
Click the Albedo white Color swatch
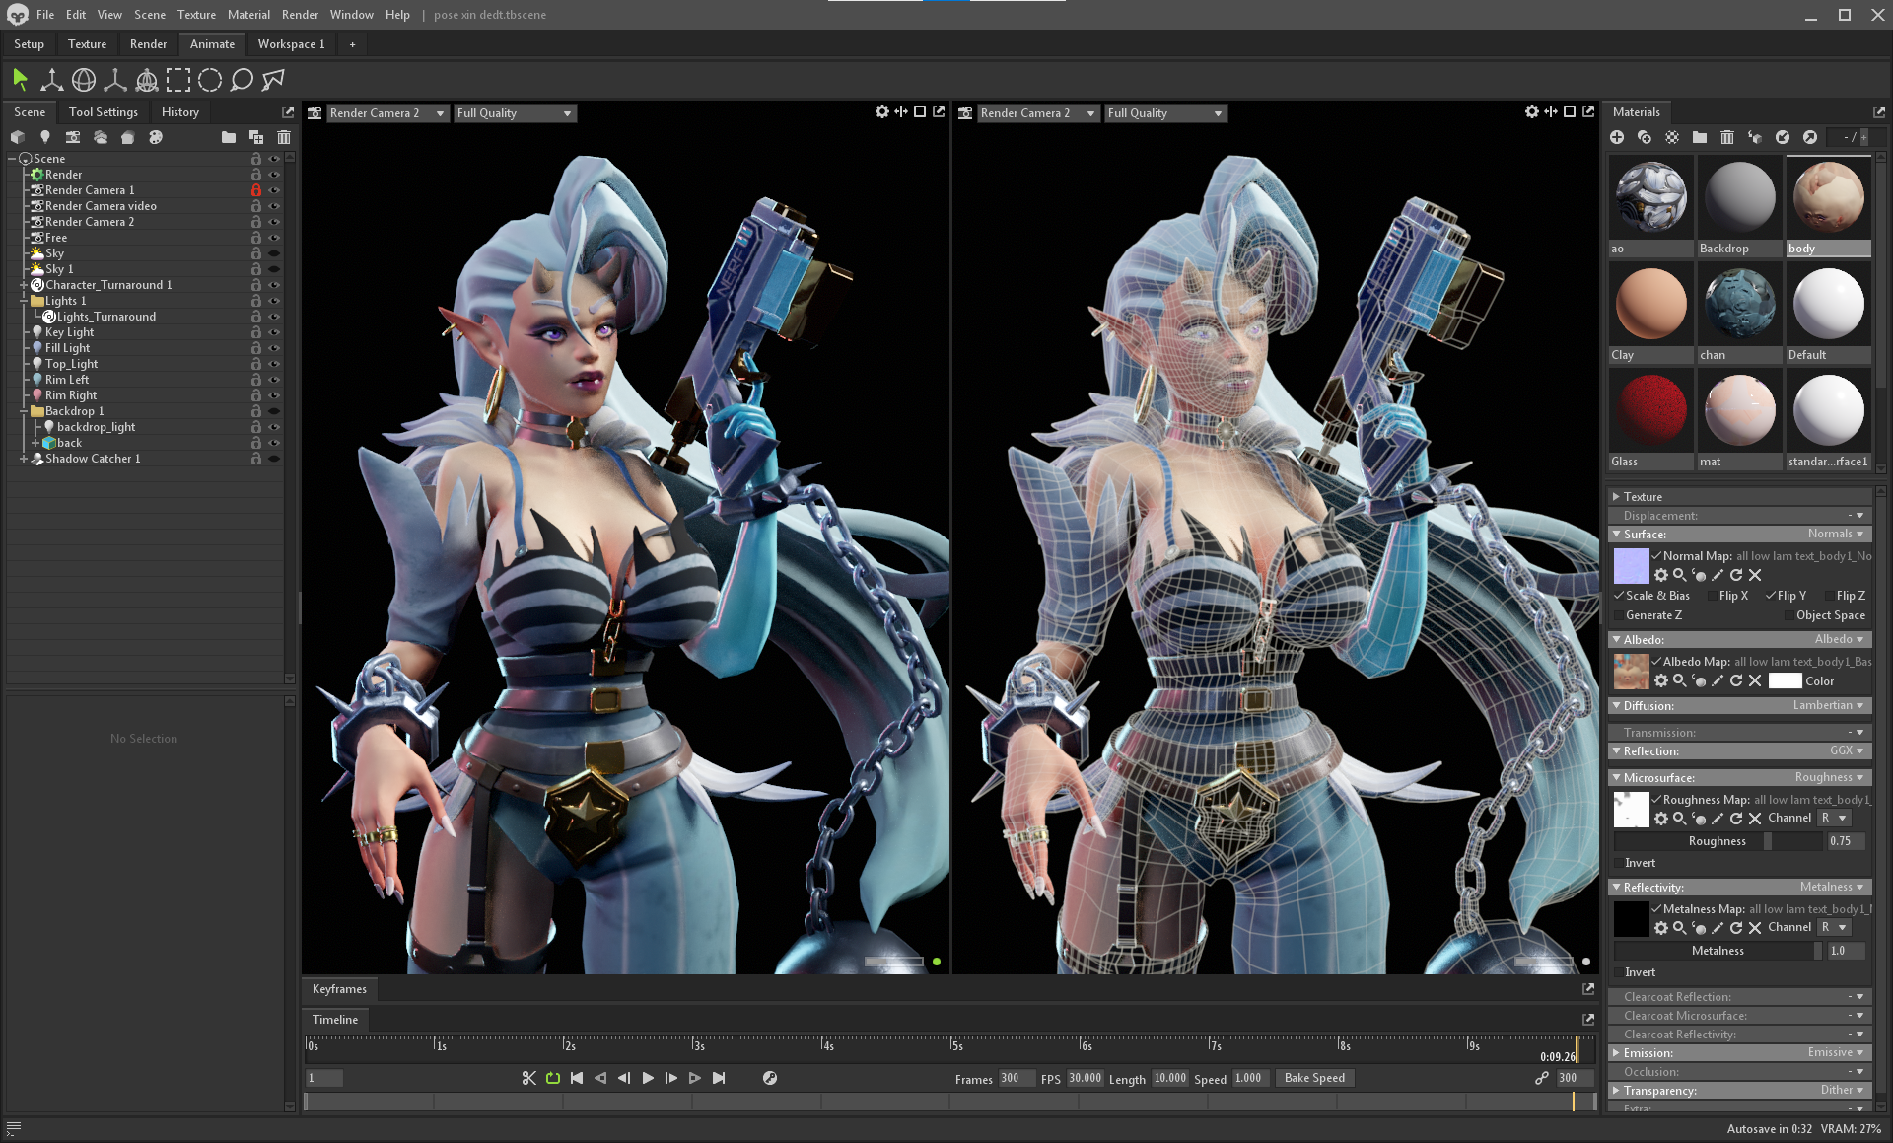[x=1785, y=681]
